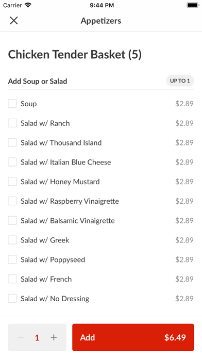This screenshot has width=202, height=359.
Task: Tap the quantity number 1
Action: click(x=37, y=337)
